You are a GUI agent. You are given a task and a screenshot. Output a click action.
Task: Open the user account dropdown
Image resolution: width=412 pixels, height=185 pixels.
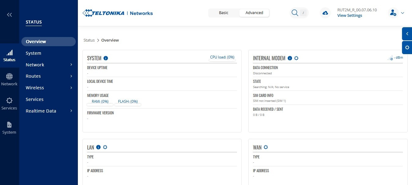click(x=396, y=13)
